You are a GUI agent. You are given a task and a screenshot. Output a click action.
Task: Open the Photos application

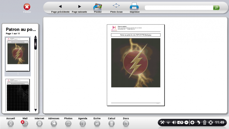click(68, 124)
